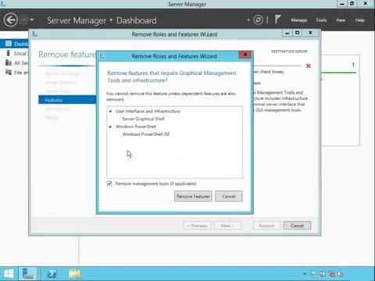The height and width of the screenshot is (281, 375).
Task: Click the Features step in outer wizard
Action: click(x=67, y=100)
